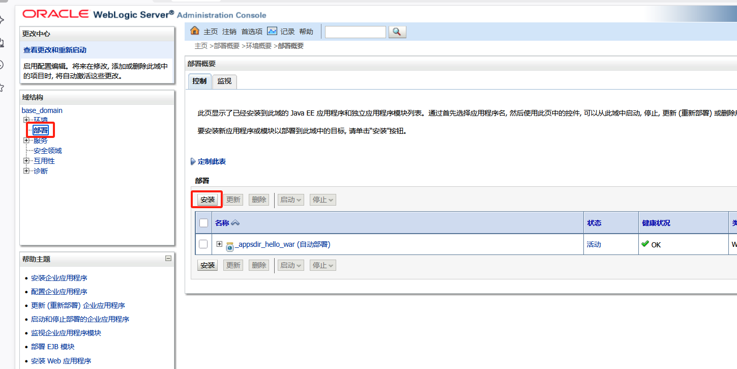
Task: Open the bottom 启动 dropdown
Action: 291,265
